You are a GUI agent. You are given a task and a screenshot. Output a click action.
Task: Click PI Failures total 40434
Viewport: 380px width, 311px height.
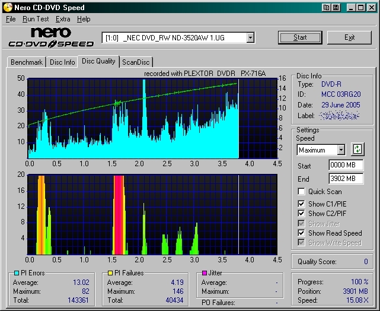[174, 300]
